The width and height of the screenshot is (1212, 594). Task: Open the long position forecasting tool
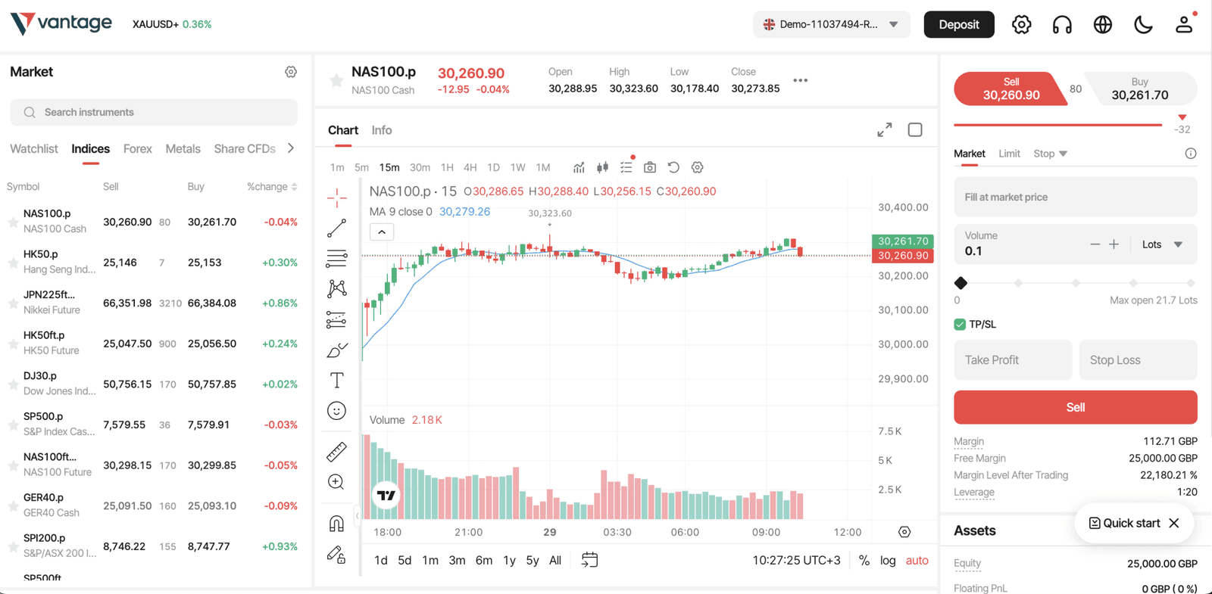tap(337, 319)
